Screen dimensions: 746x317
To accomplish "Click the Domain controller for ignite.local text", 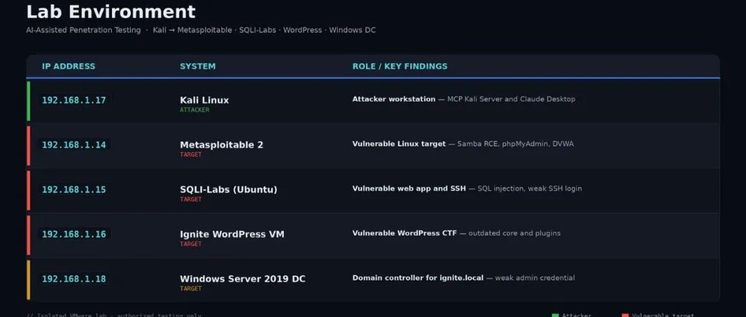I will [x=418, y=278].
